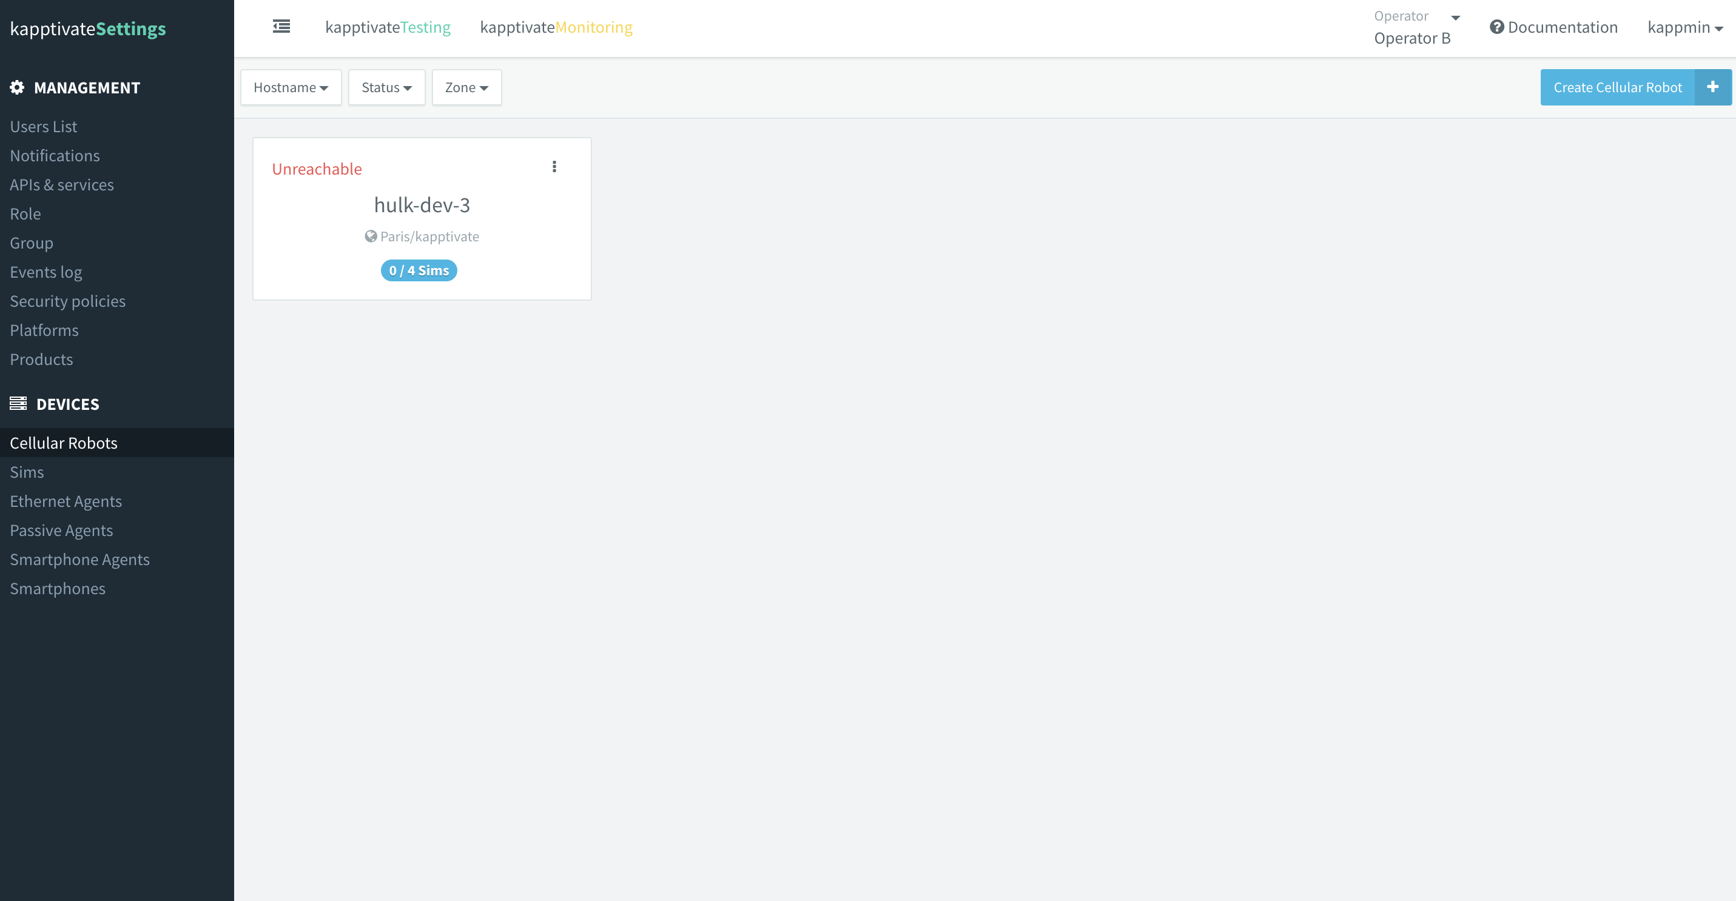Open the hulk-dev-3 robot name
This screenshot has width=1736, height=901.
pos(422,205)
